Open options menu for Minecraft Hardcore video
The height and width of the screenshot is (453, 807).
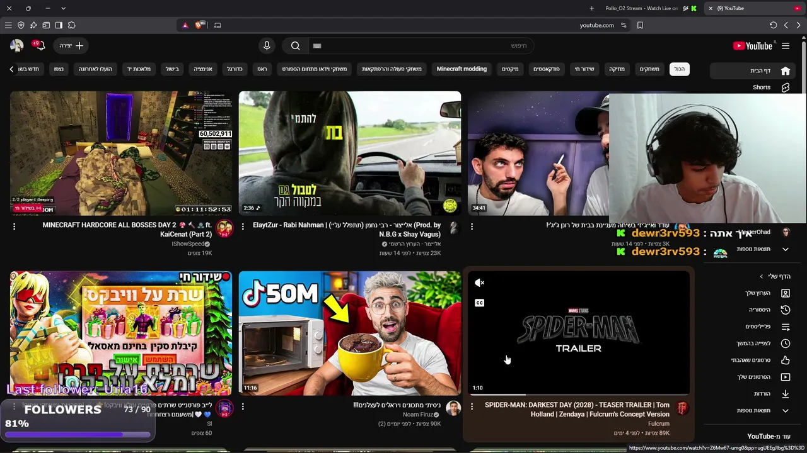pos(14,226)
